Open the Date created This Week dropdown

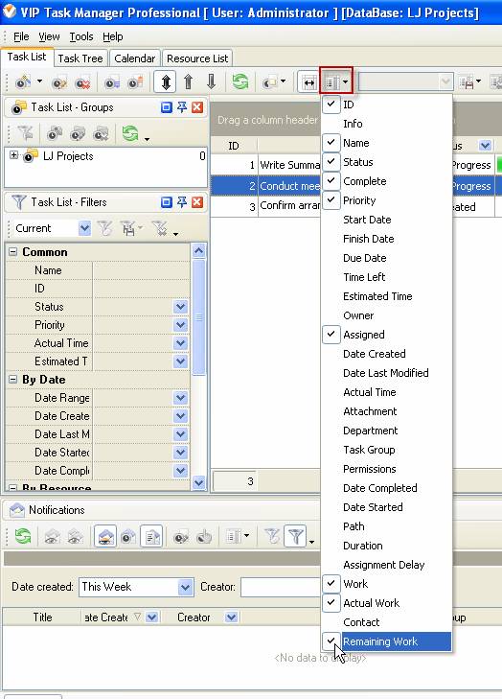click(185, 587)
